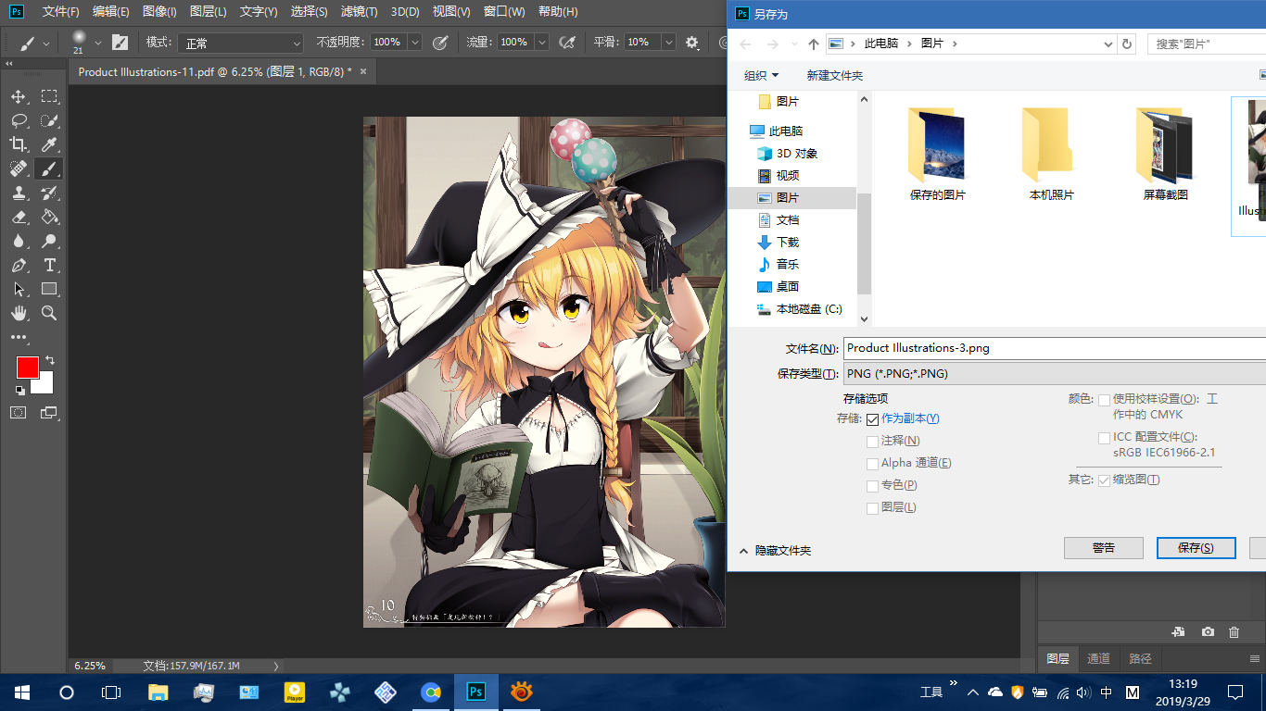The width and height of the screenshot is (1266, 711).
Task: Click the 保存(S) button
Action: click(x=1196, y=548)
